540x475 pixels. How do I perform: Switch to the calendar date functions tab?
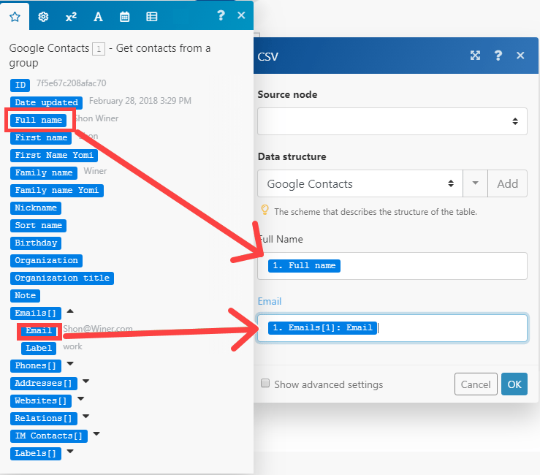(125, 17)
